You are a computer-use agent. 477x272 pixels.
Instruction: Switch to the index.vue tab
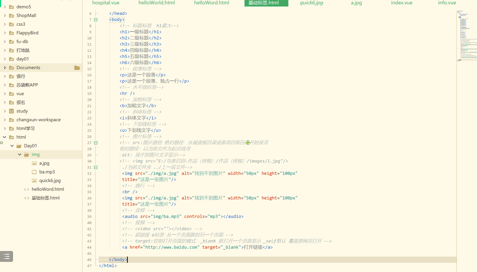(402, 3)
